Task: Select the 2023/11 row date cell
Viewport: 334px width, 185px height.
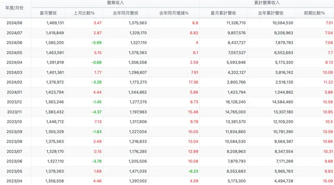Action: [14, 112]
